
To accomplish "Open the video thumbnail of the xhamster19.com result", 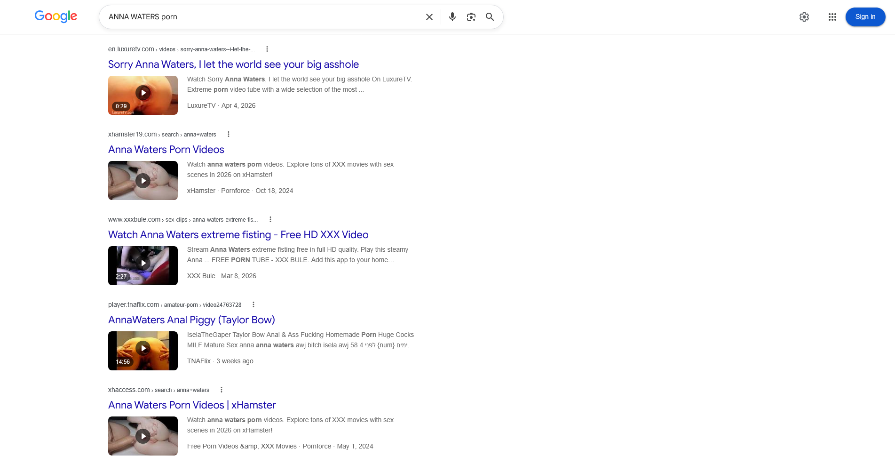I will [x=143, y=180].
